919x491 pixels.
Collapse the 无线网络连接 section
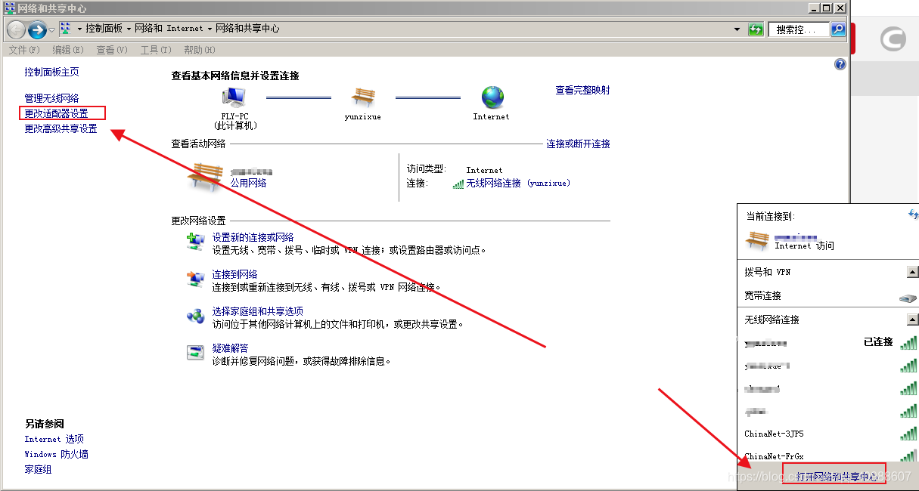click(912, 320)
